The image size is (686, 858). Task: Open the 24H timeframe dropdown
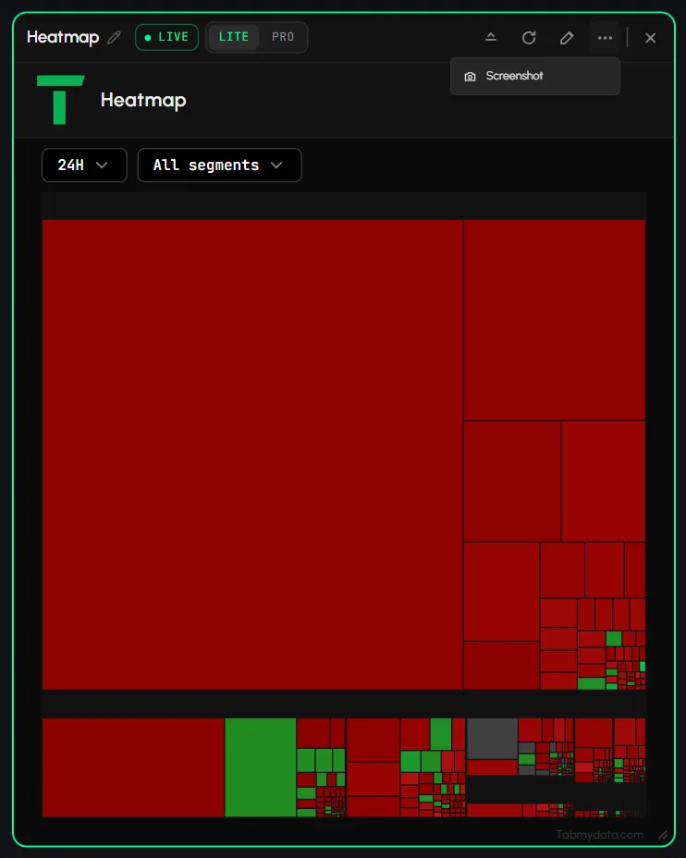tap(84, 165)
